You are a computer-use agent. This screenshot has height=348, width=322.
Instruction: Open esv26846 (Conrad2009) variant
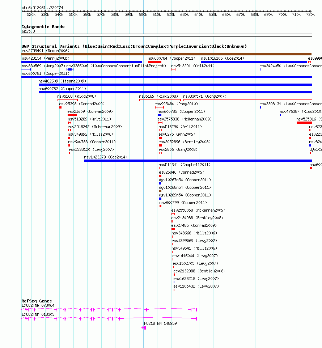(x=182, y=172)
